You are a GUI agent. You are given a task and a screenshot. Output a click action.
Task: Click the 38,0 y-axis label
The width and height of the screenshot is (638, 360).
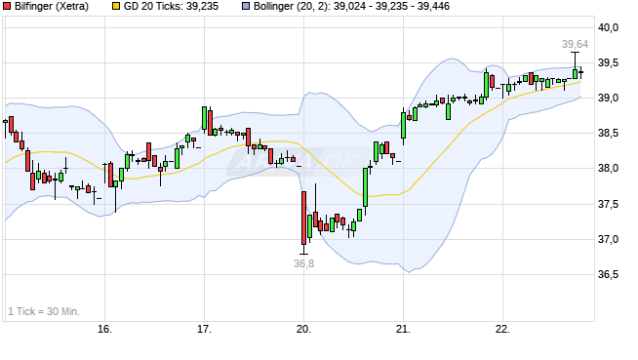[608, 169]
